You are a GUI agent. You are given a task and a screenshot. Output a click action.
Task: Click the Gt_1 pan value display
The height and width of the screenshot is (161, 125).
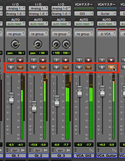[16, 53]
